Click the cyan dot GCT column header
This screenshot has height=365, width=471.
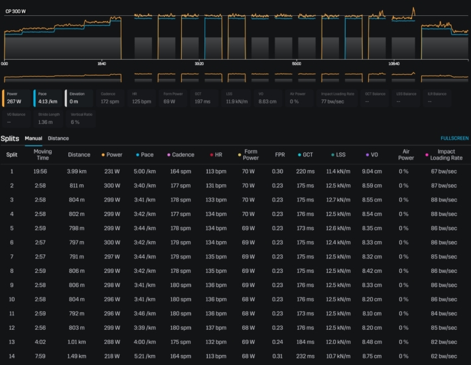click(x=306, y=155)
